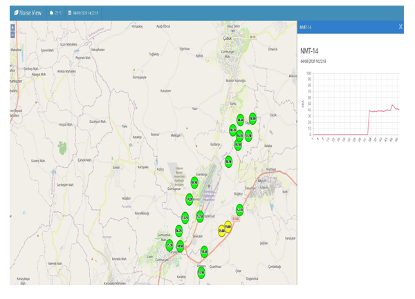Viewport: 415px width, 299px height.
Task: Click the Noise View leaf logo
Action: [16, 12]
